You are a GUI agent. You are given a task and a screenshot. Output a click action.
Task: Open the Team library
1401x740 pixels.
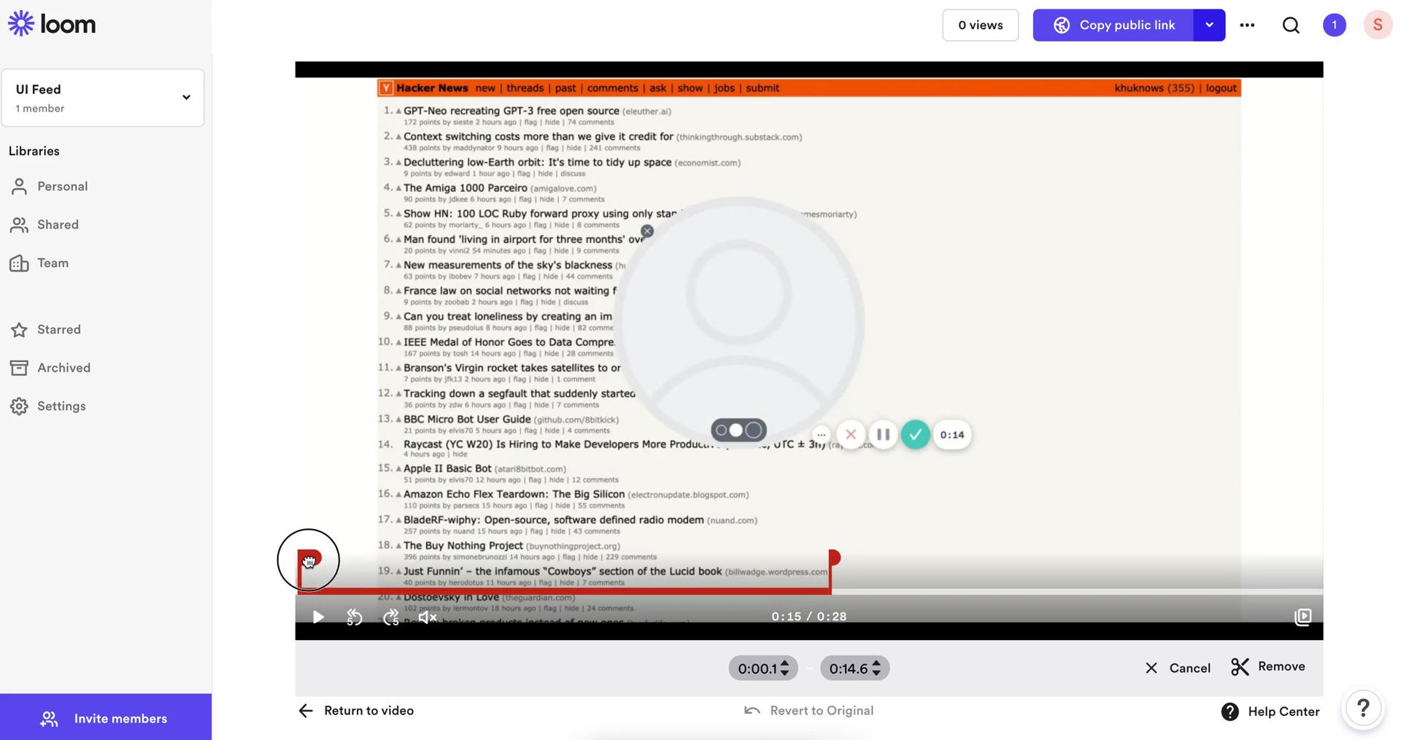39,263
